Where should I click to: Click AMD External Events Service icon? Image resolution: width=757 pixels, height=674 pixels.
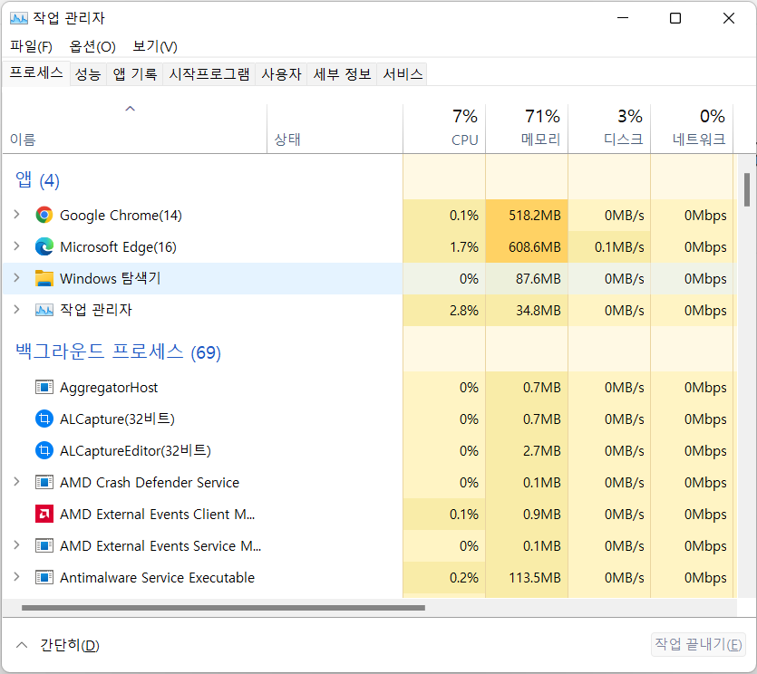44,545
